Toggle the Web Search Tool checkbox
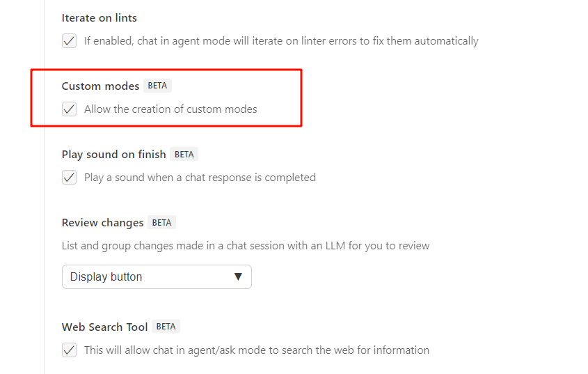This screenshot has width=588, height=374. coord(70,350)
